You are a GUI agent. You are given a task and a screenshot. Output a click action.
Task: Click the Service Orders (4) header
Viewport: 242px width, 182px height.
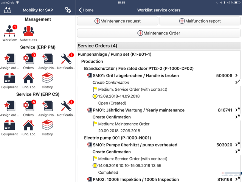coord(159,45)
